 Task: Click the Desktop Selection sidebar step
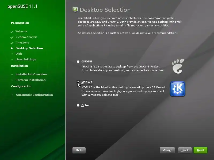(x=29, y=48)
